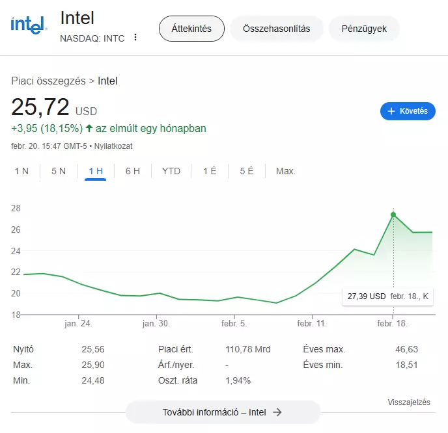Screen dimensions: 448x433
Task: Switch to the Összehasonlítás tab
Action: pos(276,29)
